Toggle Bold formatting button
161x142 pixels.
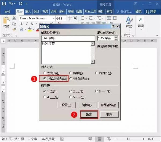coord(21,24)
